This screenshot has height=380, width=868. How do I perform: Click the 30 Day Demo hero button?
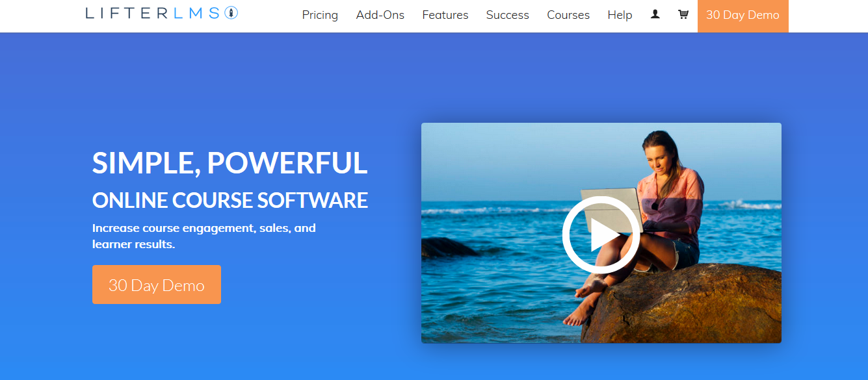(x=157, y=285)
